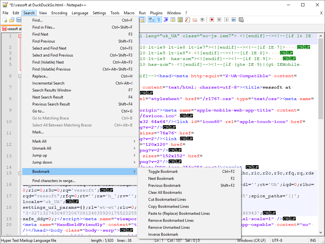This screenshot has width=325, height=244.
Task: Choose Remove Bookmarked Lines
Action: coord(189,220)
